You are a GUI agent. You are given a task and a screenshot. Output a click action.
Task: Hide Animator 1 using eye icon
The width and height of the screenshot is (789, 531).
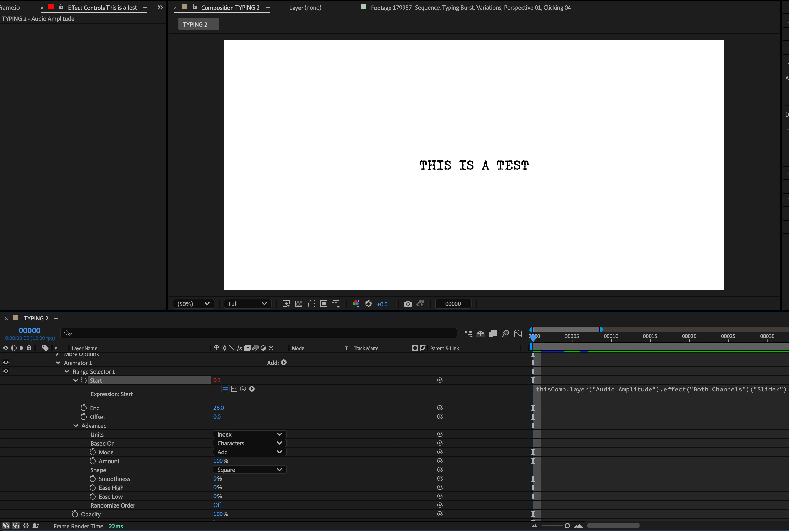pos(6,362)
